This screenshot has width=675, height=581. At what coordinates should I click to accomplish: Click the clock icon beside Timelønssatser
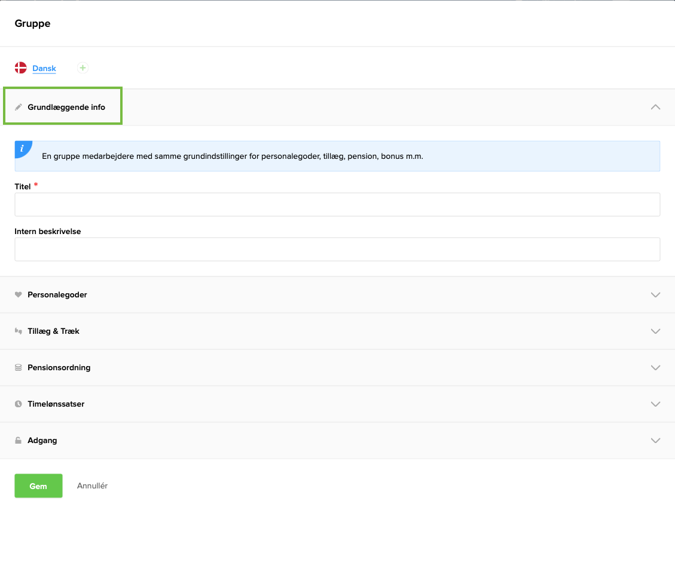coord(20,404)
